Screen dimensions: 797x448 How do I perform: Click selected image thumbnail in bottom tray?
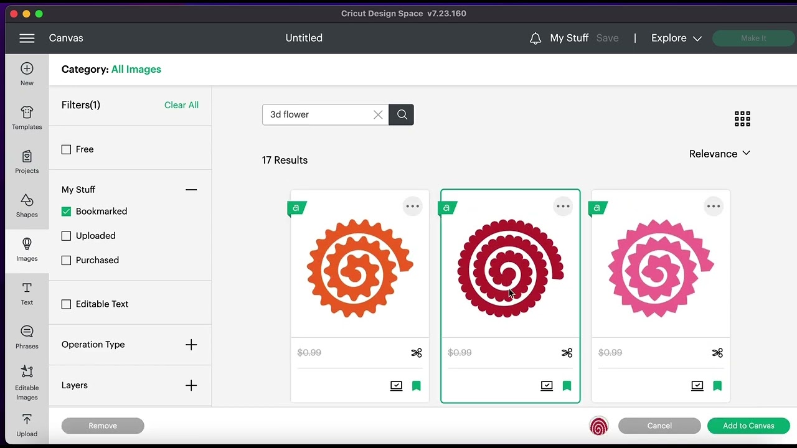(599, 426)
